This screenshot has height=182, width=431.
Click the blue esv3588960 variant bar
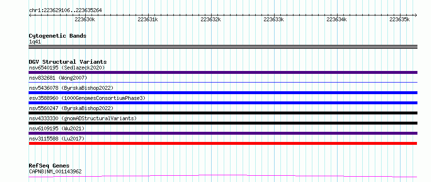pyautogui.click(x=223, y=103)
